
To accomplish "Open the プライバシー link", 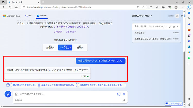I will (71, 32).
